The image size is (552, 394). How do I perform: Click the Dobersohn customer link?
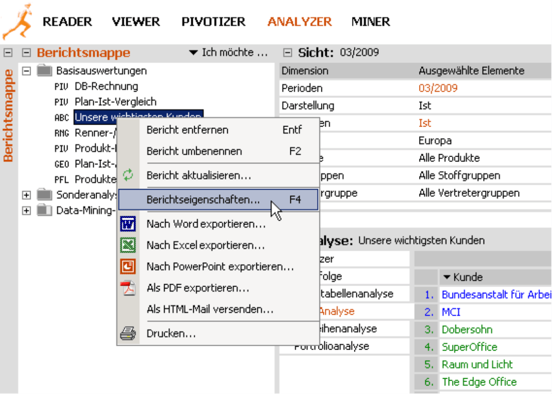click(467, 330)
